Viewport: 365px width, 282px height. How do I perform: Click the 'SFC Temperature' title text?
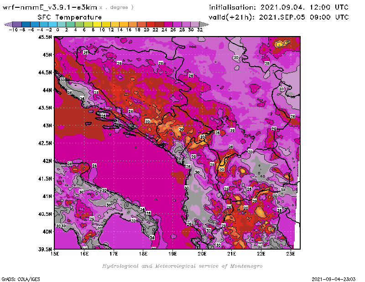coord(70,17)
